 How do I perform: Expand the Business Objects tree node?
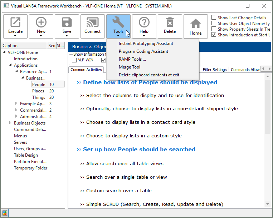10,123
